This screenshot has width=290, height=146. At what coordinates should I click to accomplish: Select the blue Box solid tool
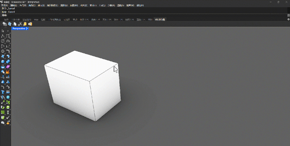pyautogui.click(x=3, y=61)
